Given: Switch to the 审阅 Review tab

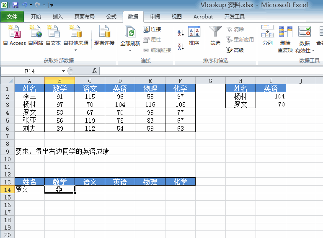Looking at the screenshot, I should point(155,16).
